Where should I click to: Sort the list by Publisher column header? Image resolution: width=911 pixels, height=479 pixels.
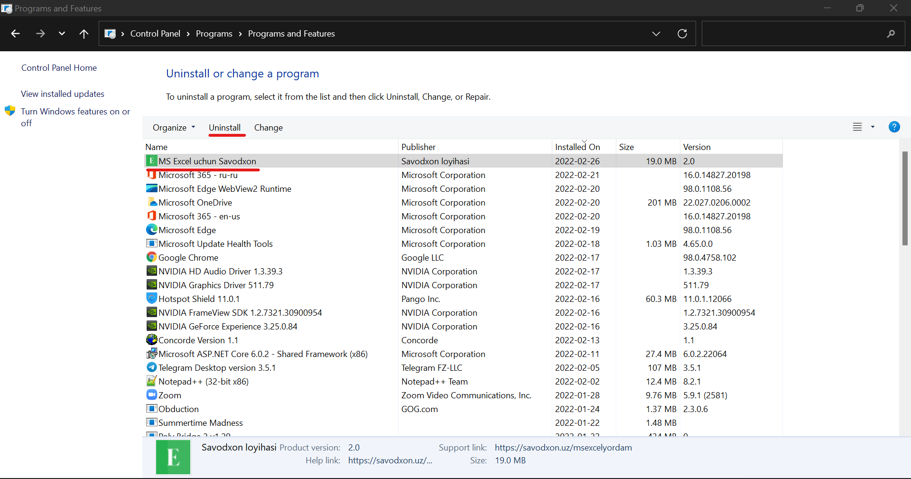click(x=418, y=147)
